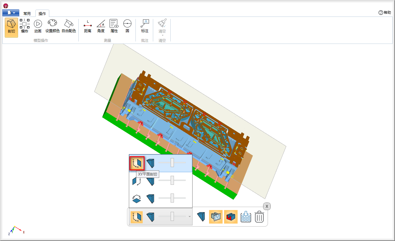This screenshot has height=241, width=395.
Task: Start a 距离 distance measurement
Action: coord(88,26)
